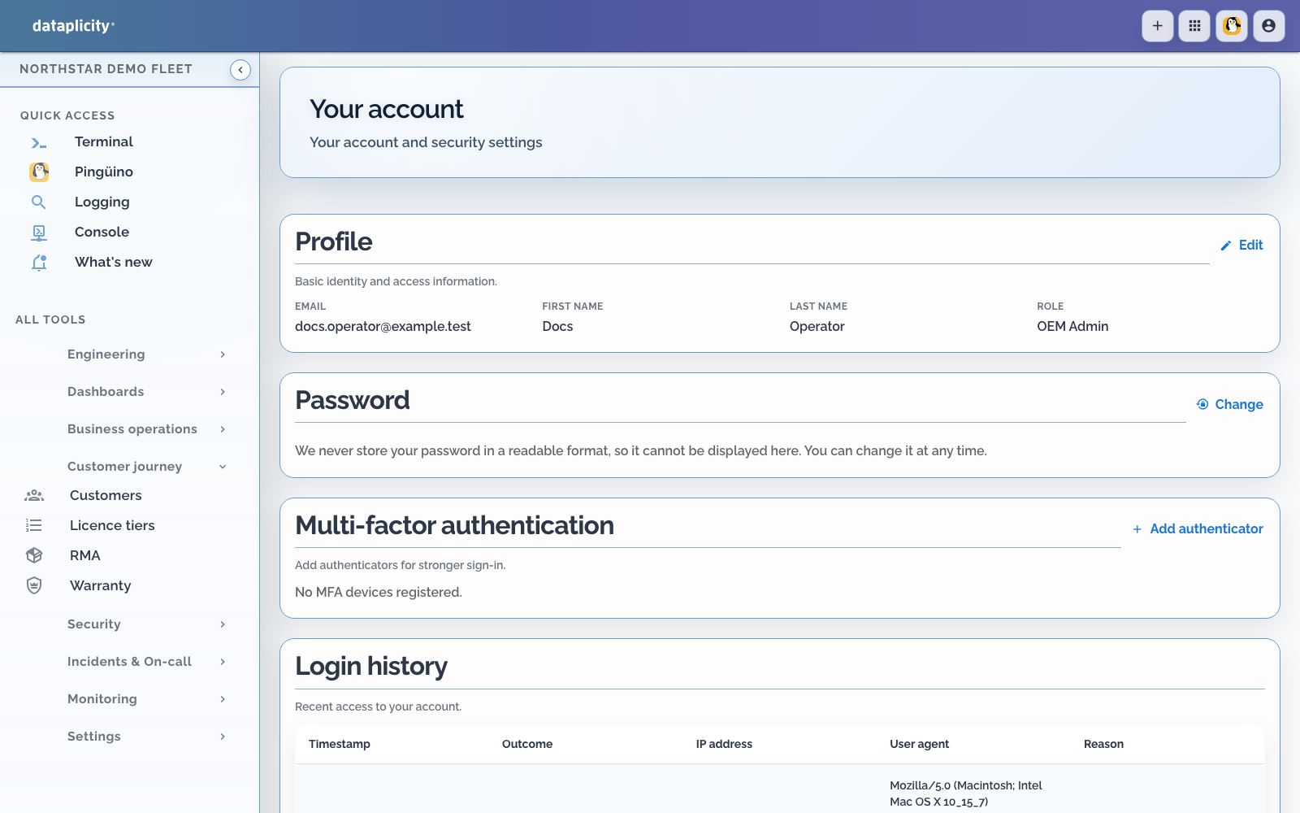Image resolution: width=1300 pixels, height=813 pixels.
Task: Click Northstar Demo Fleet header
Action: tap(106, 69)
